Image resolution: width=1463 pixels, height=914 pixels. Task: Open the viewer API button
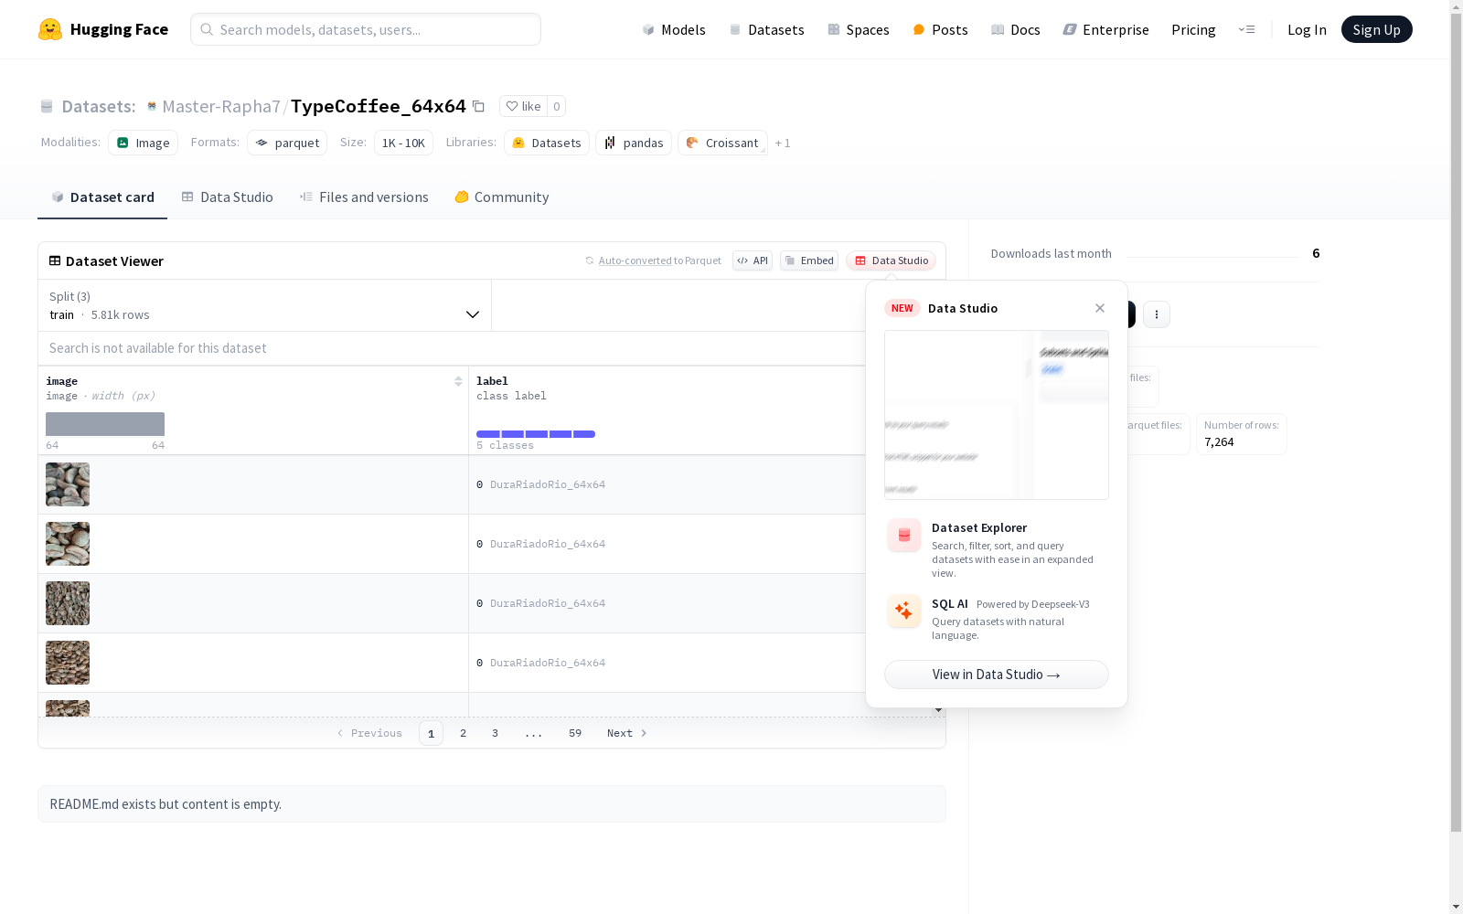pos(753,260)
